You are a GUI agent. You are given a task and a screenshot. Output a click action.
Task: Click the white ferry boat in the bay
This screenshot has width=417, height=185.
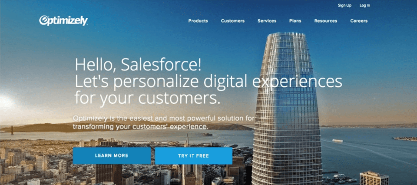338,141
